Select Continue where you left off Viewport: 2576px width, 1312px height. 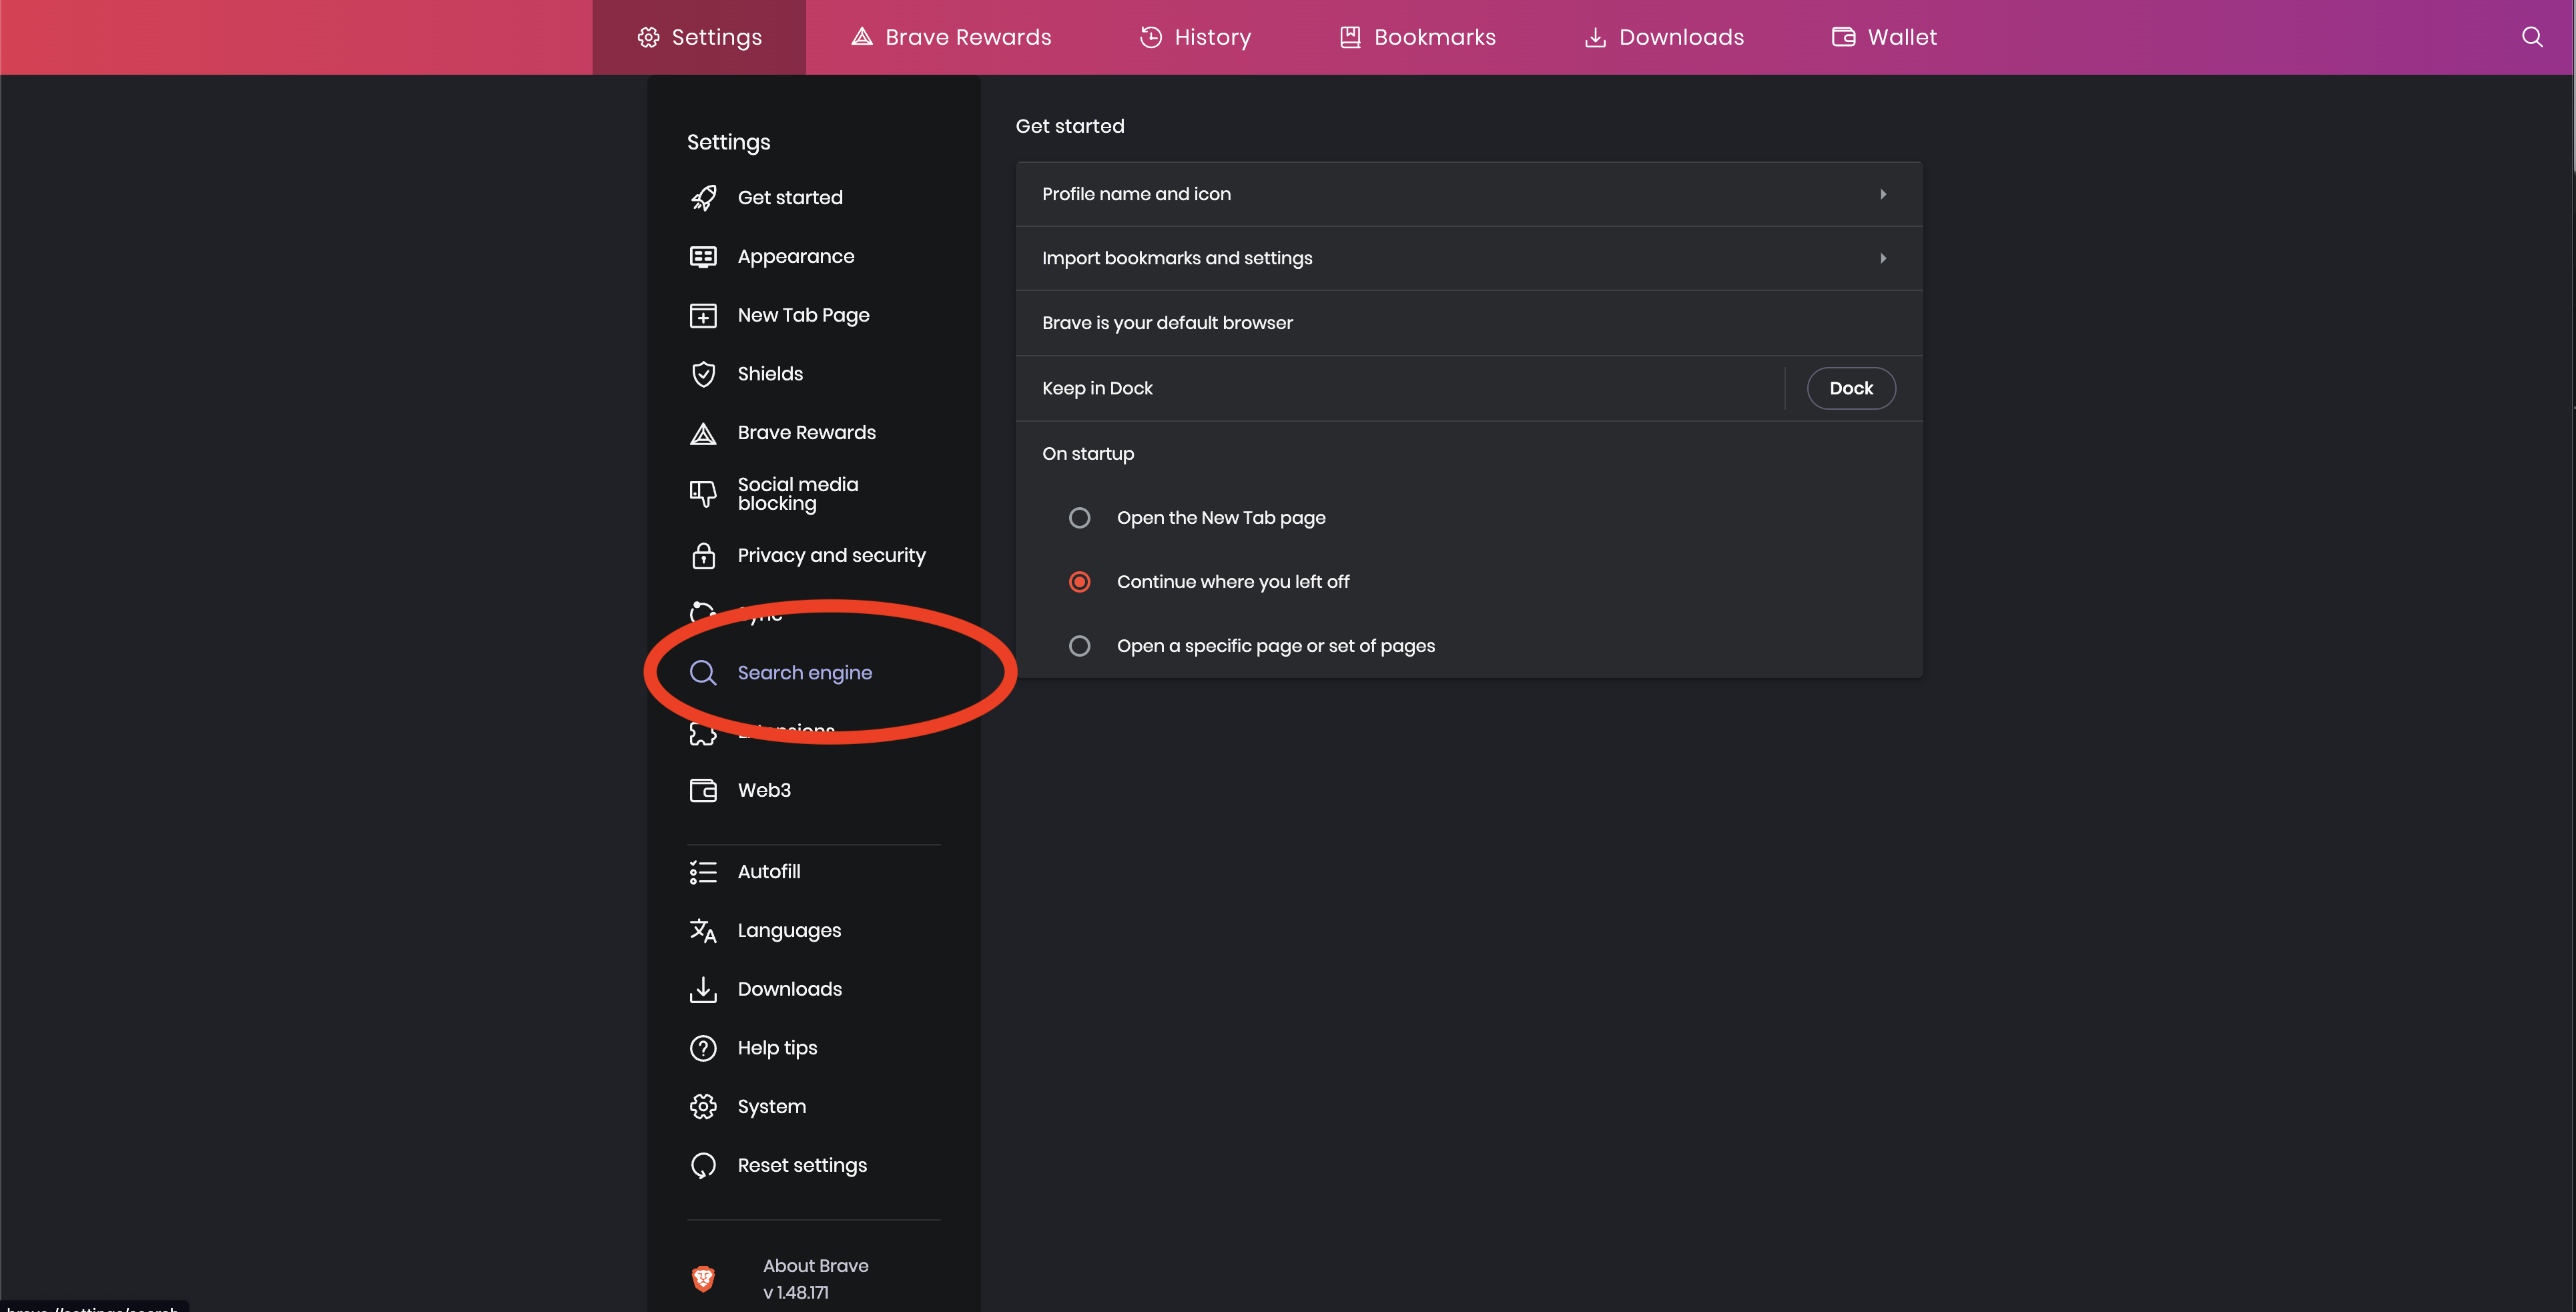[1079, 581]
